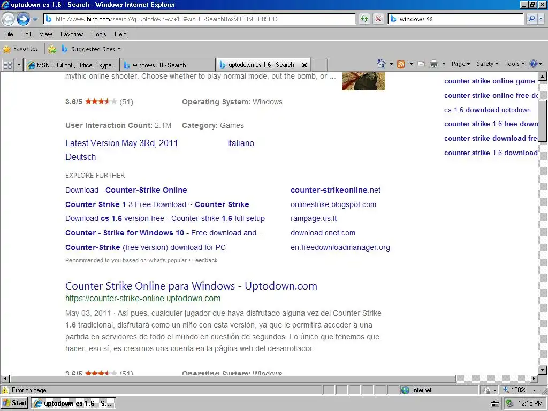Screen dimensions: 548x411
Task: Visit en.freedownloadmanager.org link
Action: pos(340,247)
